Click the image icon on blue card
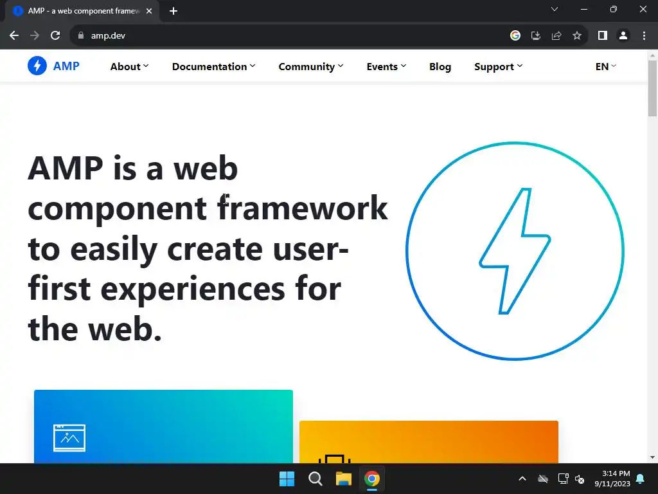Screen dimensions: 658x494 click(69, 437)
